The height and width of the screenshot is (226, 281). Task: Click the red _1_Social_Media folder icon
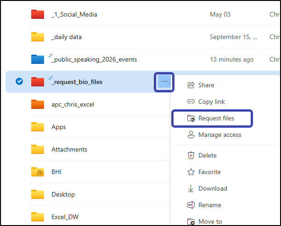pyautogui.click(x=38, y=14)
